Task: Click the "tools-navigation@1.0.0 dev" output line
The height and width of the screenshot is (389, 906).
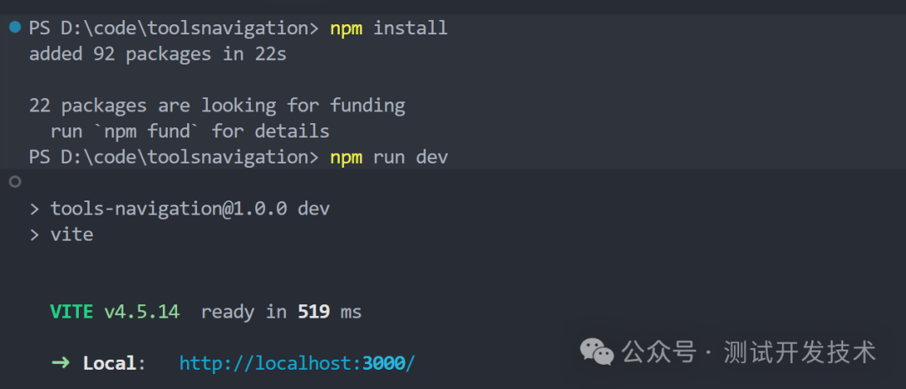Action: click(x=190, y=209)
